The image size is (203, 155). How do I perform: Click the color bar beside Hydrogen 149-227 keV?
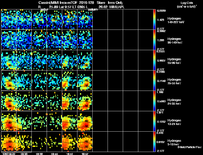coord(154,20)
